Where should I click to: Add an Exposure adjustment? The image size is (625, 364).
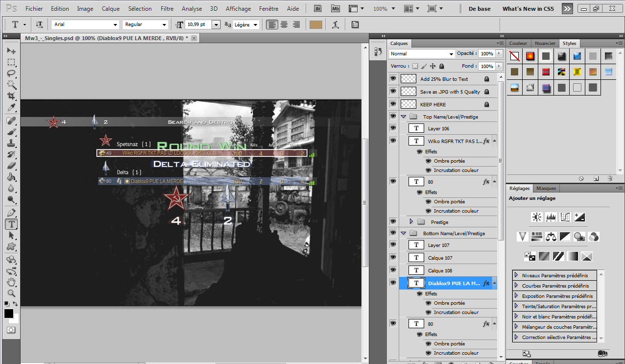(580, 217)
